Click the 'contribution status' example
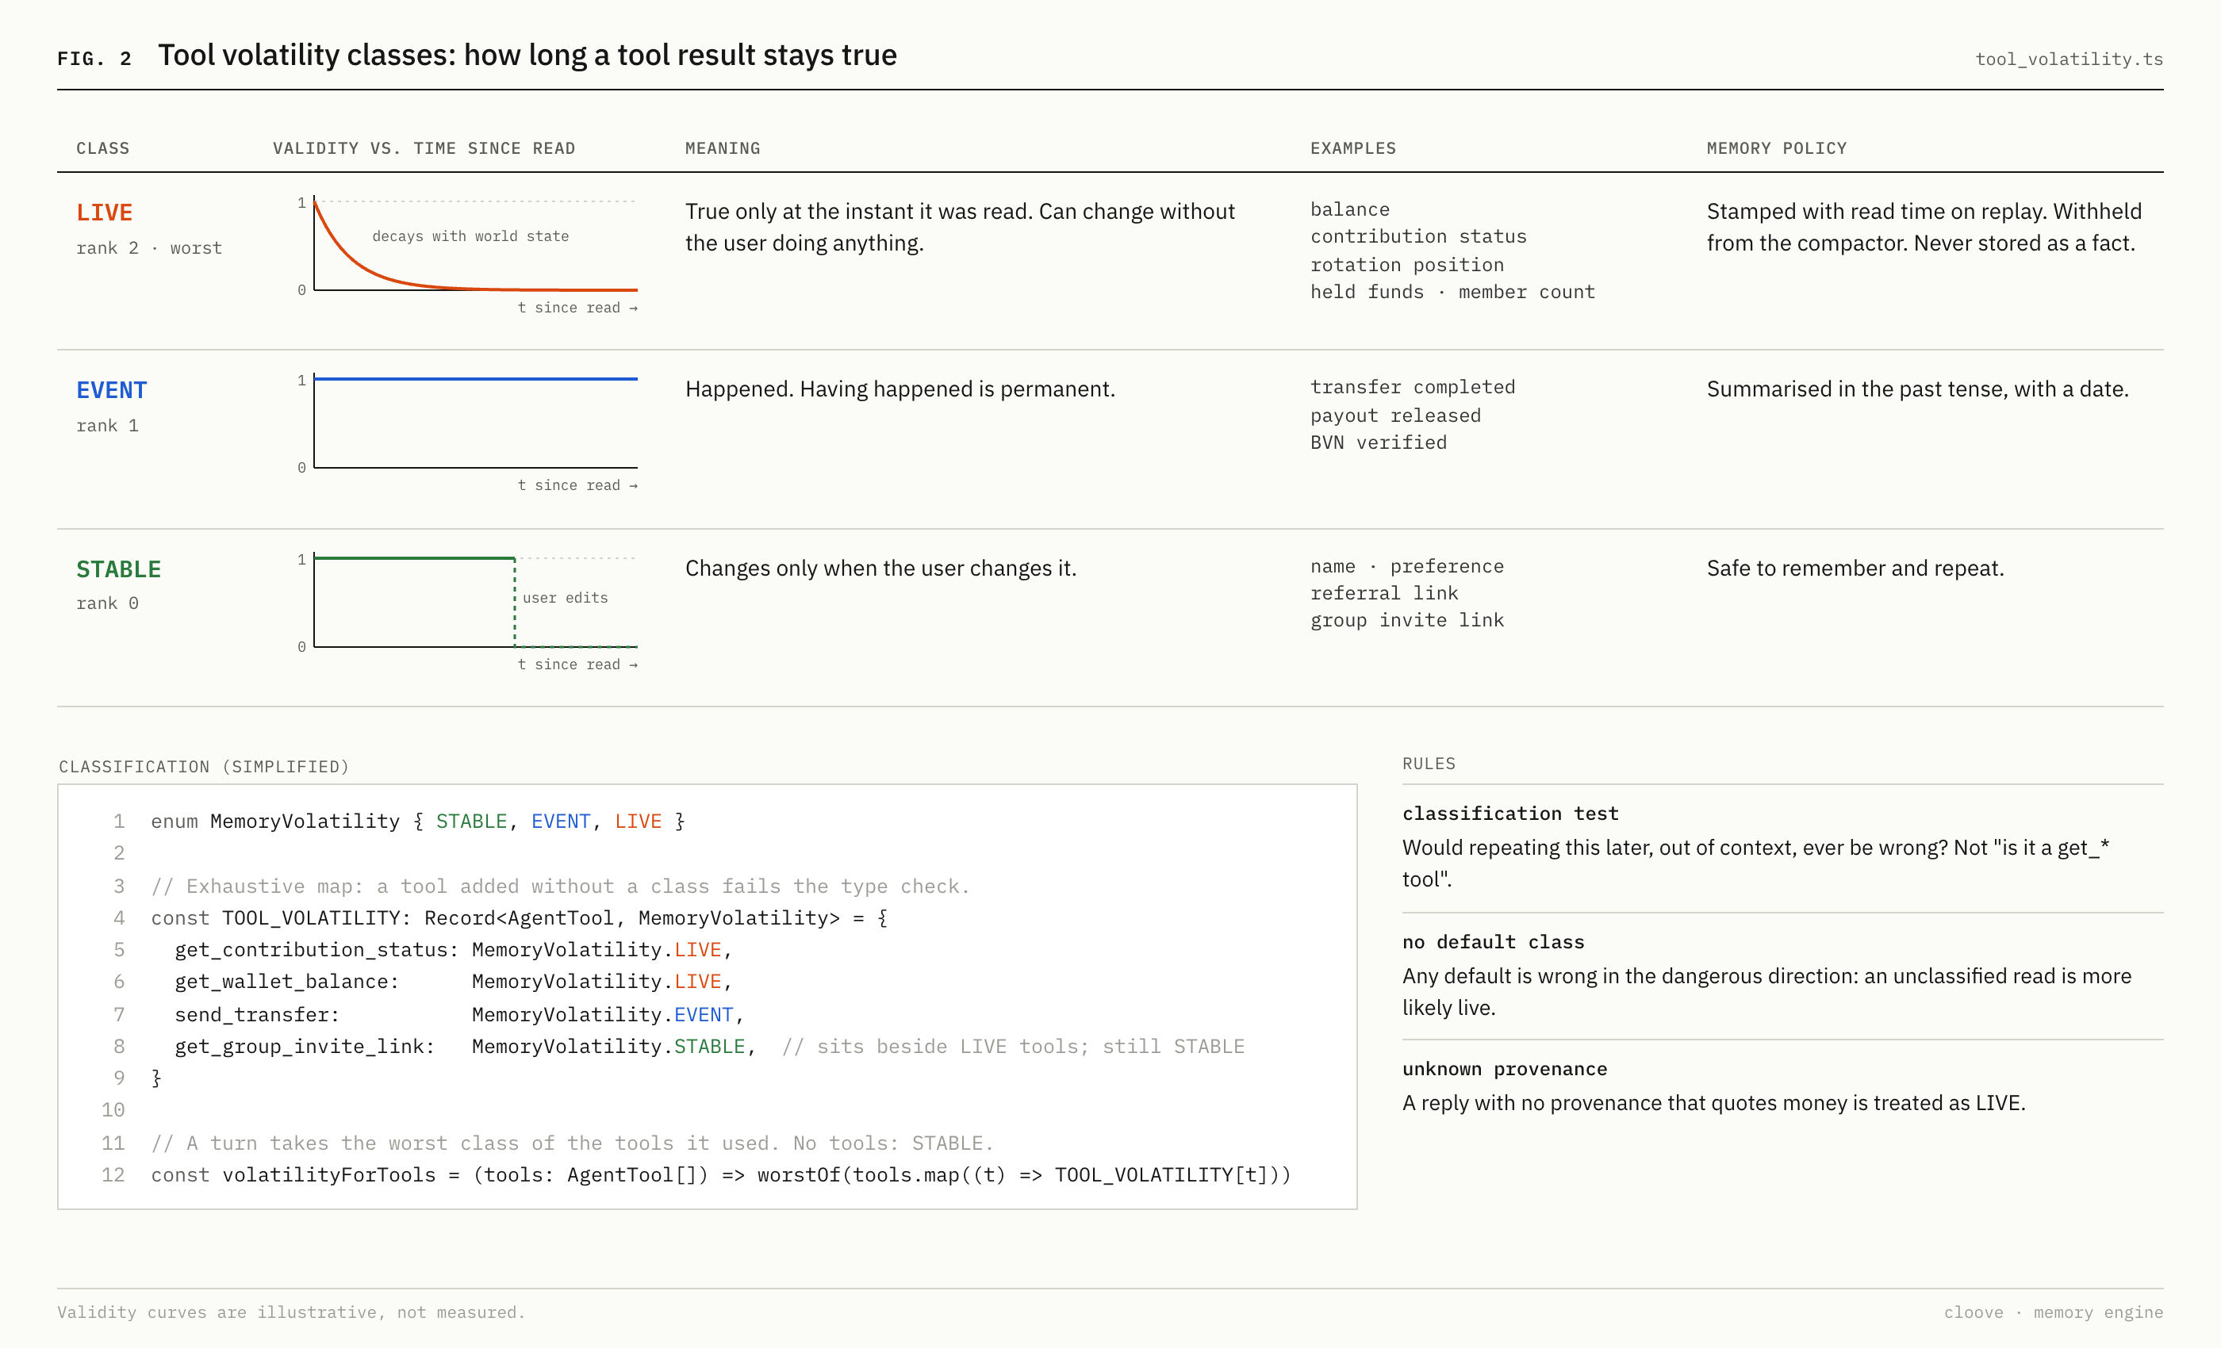Viewport: 2221px width, 1348px height. pyautogui.click(x=1418, y=236)
